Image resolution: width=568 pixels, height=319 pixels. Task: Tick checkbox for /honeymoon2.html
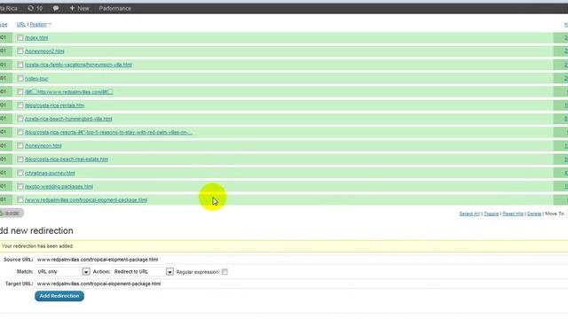(20, 51)
